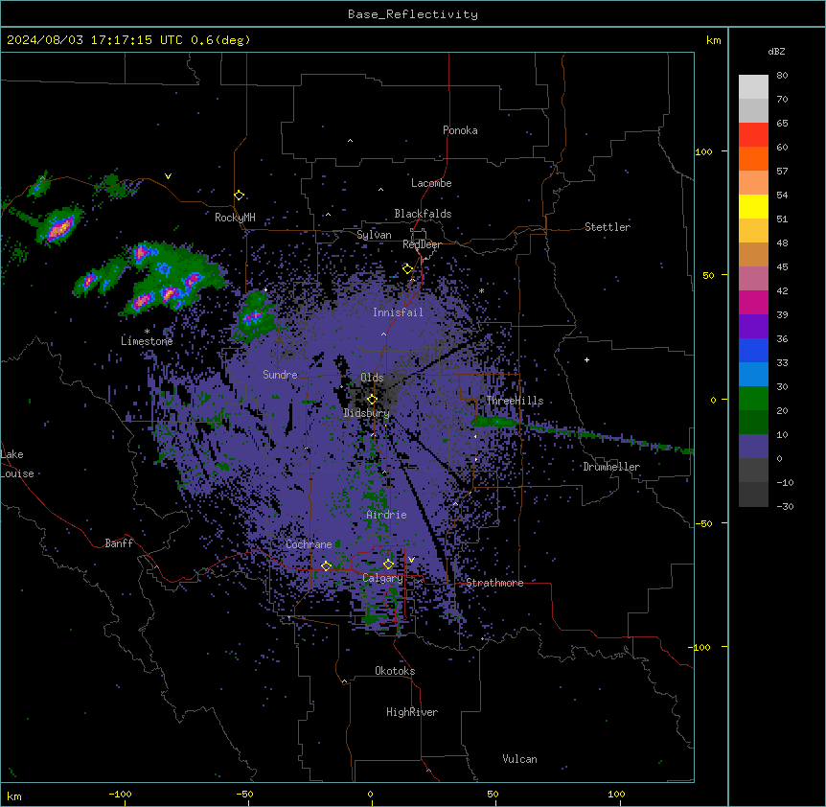This screenshot has width=826, height=807.
Task: Select the violet 36–39 dBZ legend swatch
Action: coord(753,327)
